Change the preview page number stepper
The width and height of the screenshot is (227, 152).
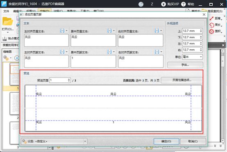coord(69,80)
